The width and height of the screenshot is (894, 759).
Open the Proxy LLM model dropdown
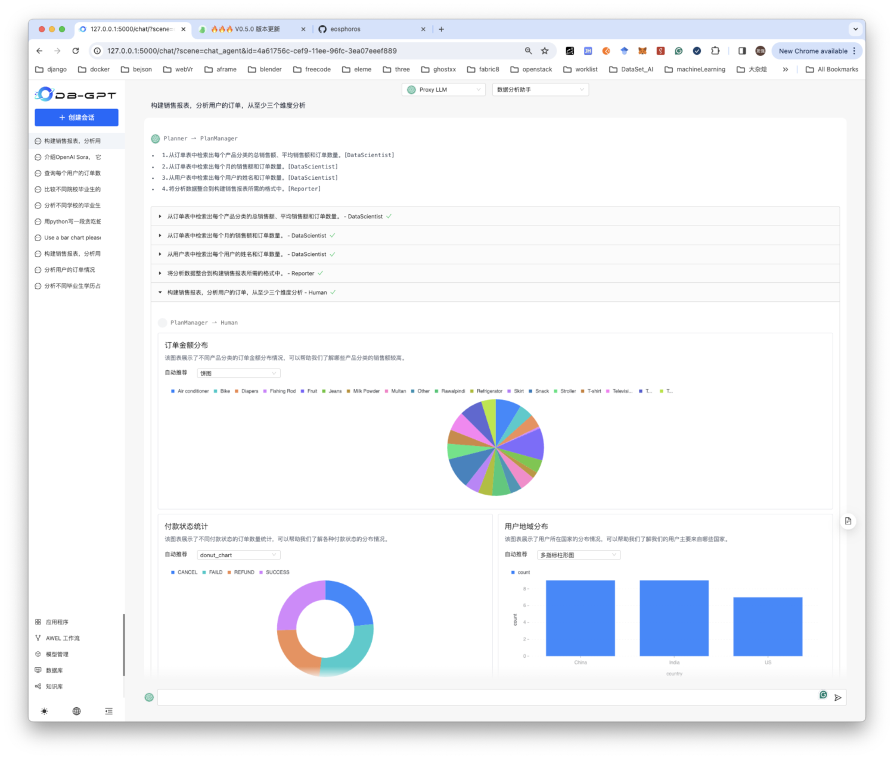click(444, 89)
